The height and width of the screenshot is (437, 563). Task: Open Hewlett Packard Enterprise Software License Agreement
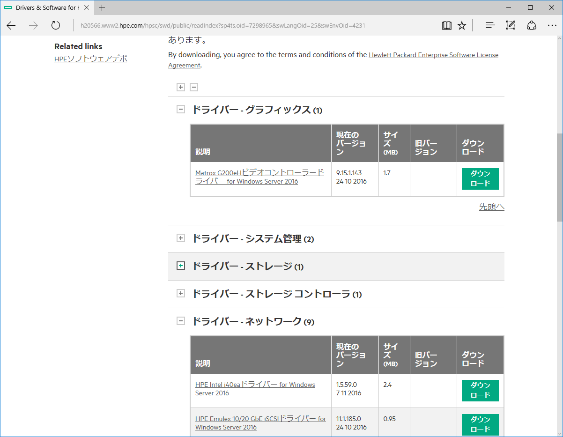pyautogui.click(x=333, y=60)
